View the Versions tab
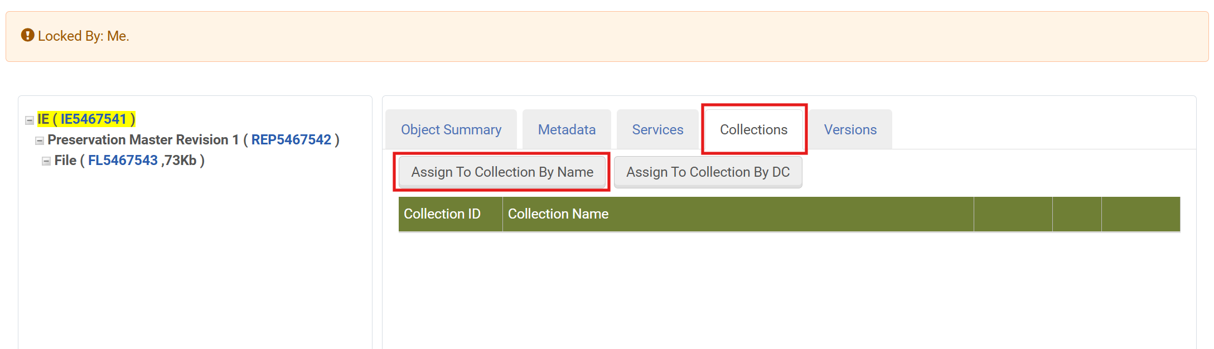Viewport: 1214px width, 349px height. 849,129
